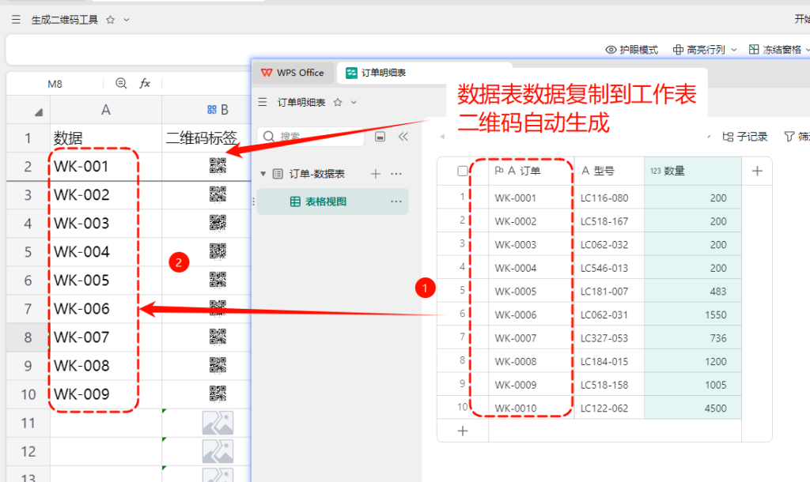Click the 型号 column header
Screen dimensions: 810x482
coord(609,171)
